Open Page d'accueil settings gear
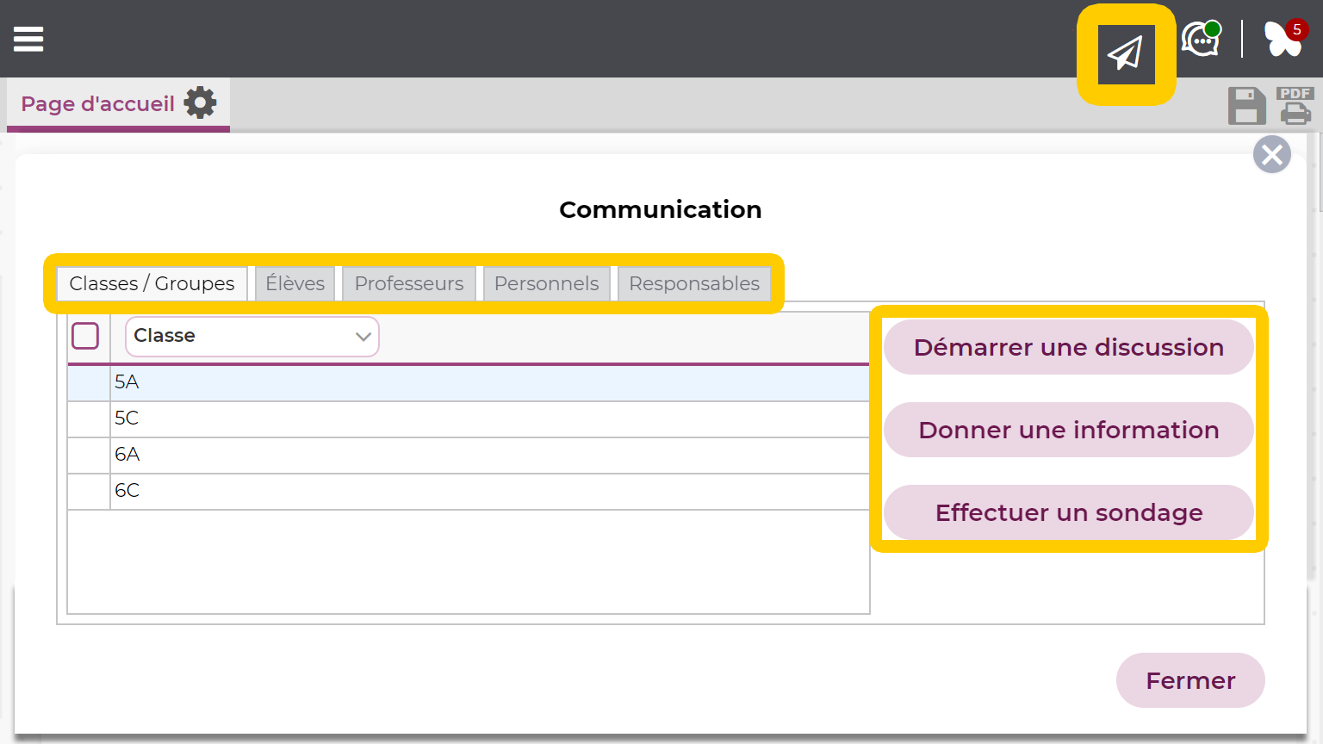The width and height of the screenshot is (1323, 744). click(x=201, y=102)
